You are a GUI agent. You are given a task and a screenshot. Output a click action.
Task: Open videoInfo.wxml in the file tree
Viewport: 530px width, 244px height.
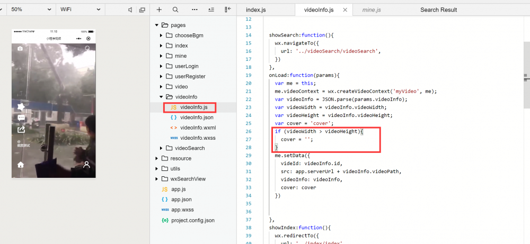(x=198, y=128)
